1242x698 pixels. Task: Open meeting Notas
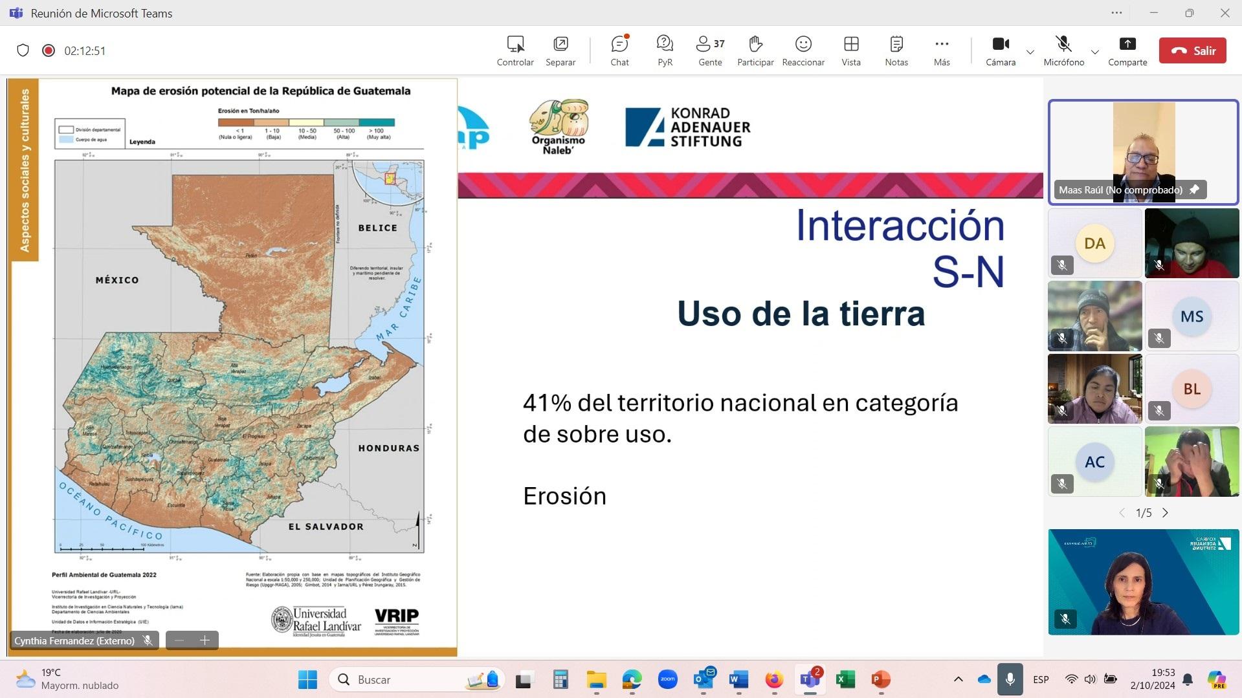(x=896, y=50)
